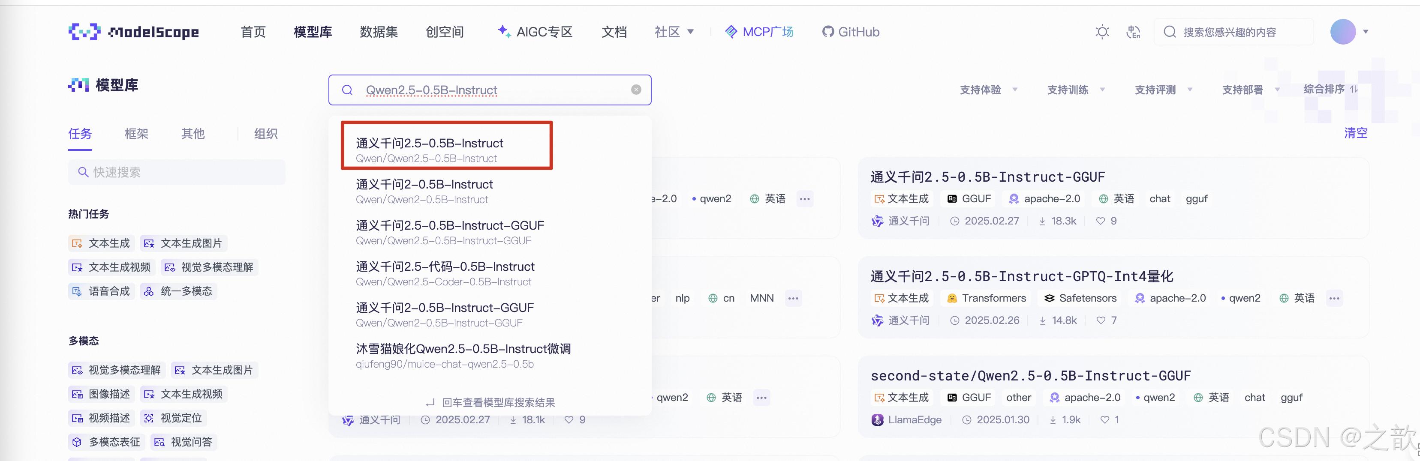Click the heart icon on LlamaEdge card
Image resolution: width=1420 pixels, height=461 pixels.
(1105, 420)
